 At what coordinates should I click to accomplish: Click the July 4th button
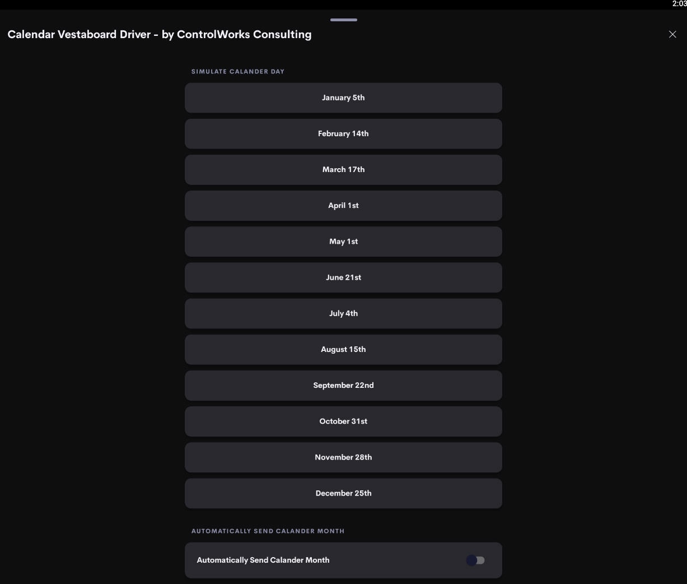pyautogui.click(x=343, y=313)
